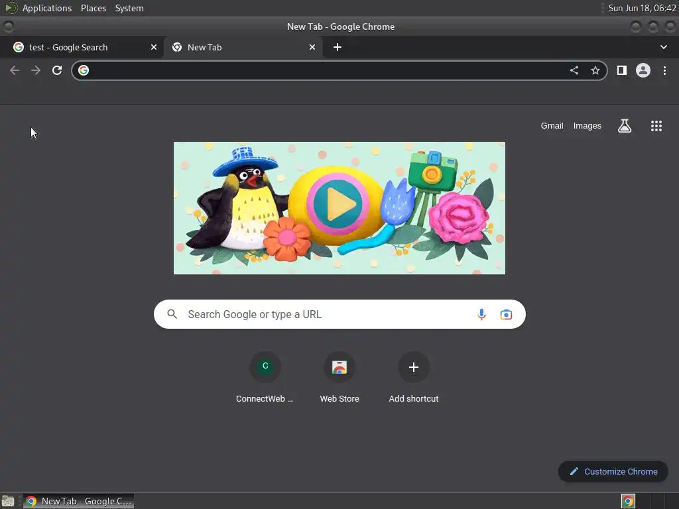Screen dimensions: 679x509
Task: Search by image with camera icon
Action: 506,315
